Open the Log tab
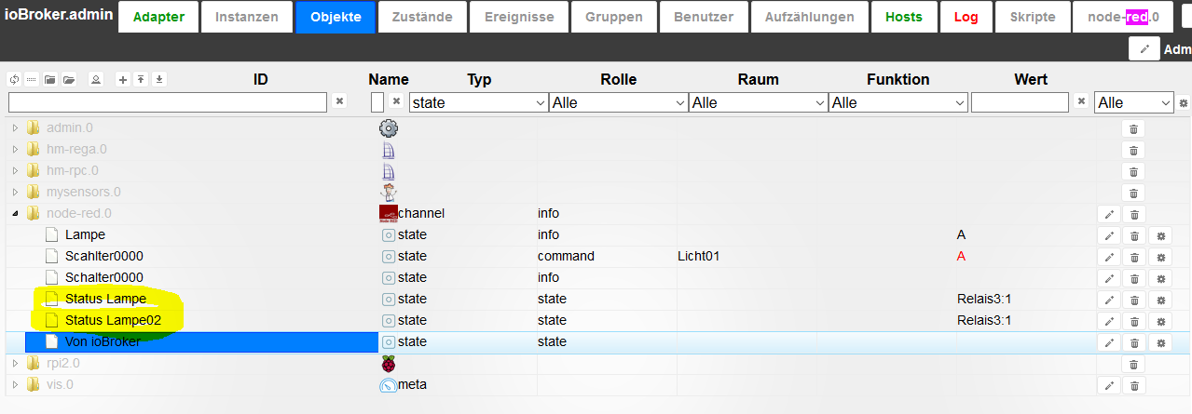 click(x=966, y=17)
